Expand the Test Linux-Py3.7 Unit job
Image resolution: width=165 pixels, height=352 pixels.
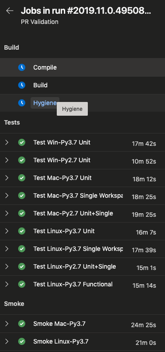(x=7, y=231)
